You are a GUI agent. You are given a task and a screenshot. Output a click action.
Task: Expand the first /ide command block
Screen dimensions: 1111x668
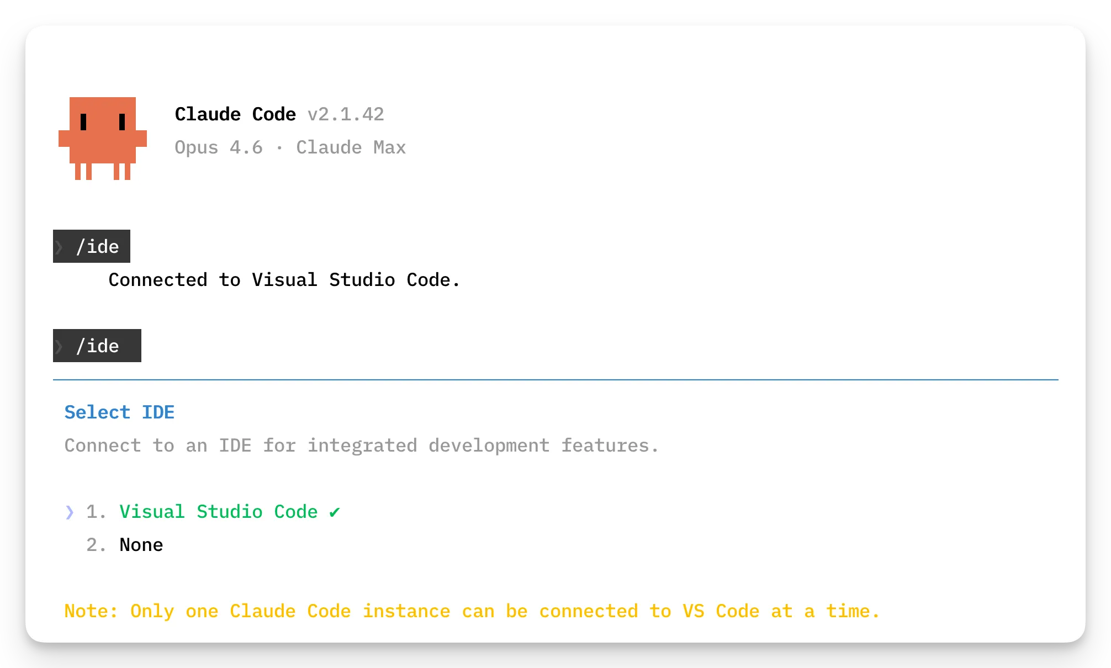(92, 246)
